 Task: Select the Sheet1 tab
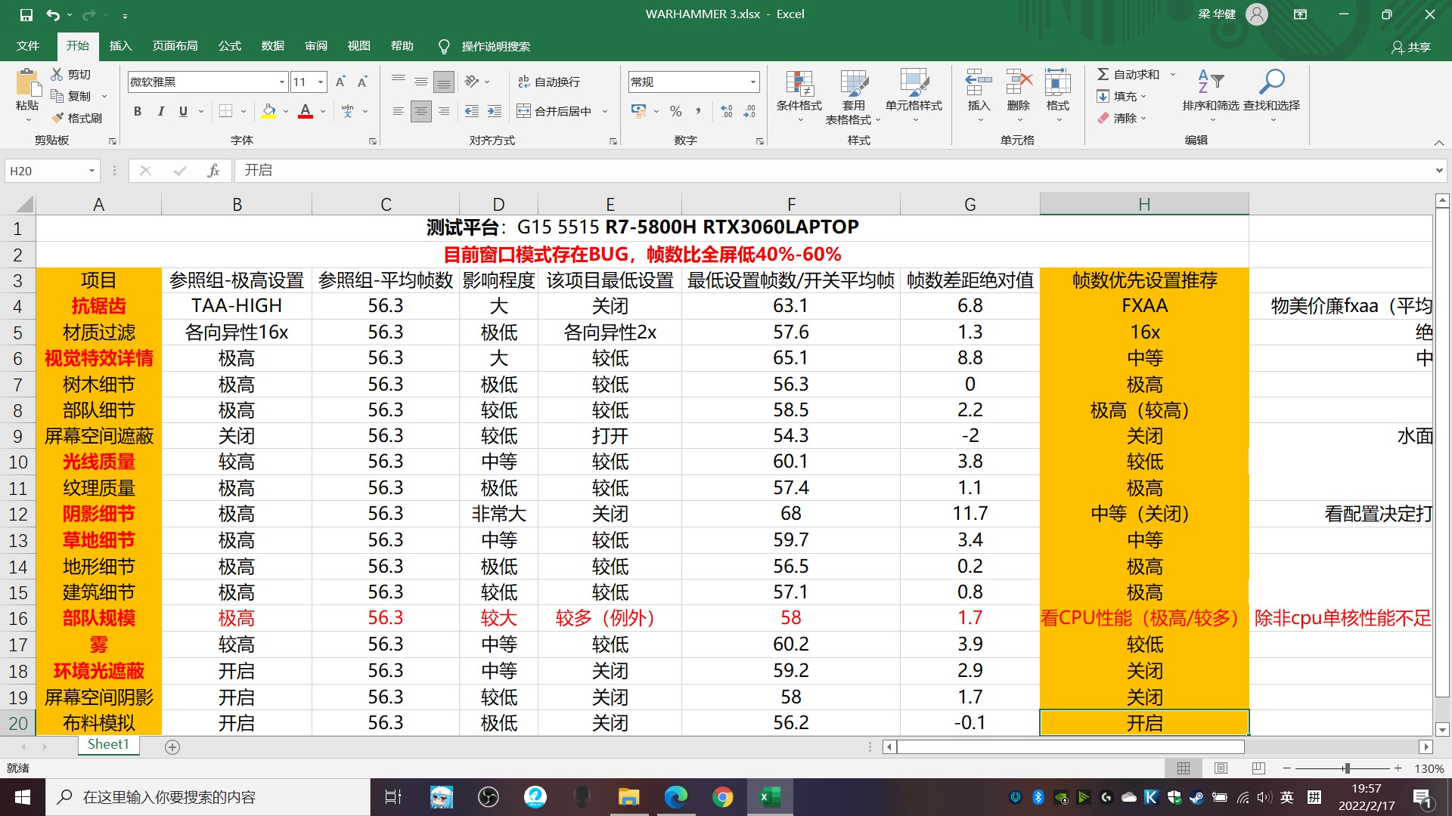pos(108,745)
